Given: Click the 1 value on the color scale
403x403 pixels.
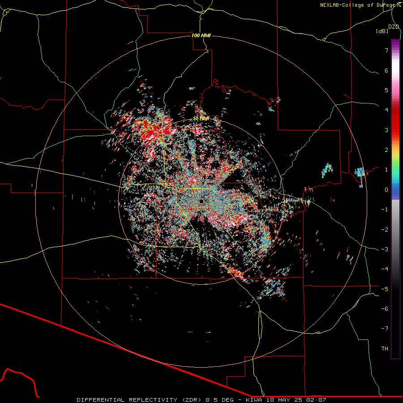Looking at the screenshot, I should 386,170.
